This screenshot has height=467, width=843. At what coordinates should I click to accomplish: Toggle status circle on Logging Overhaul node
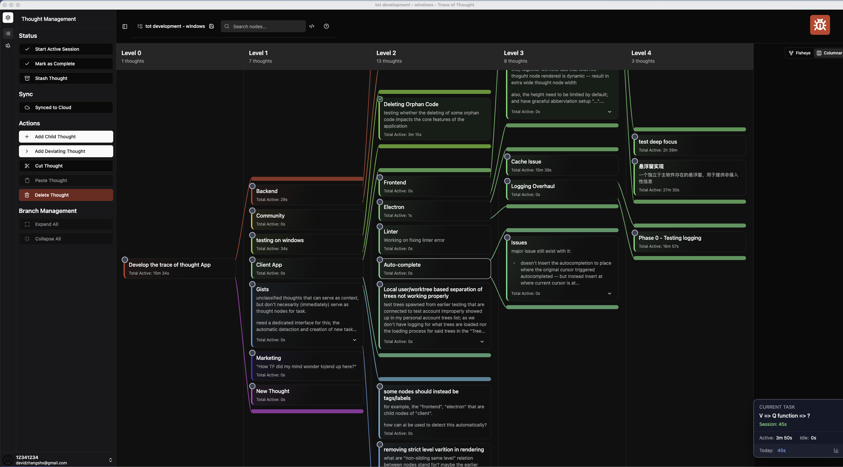(507, 181)
